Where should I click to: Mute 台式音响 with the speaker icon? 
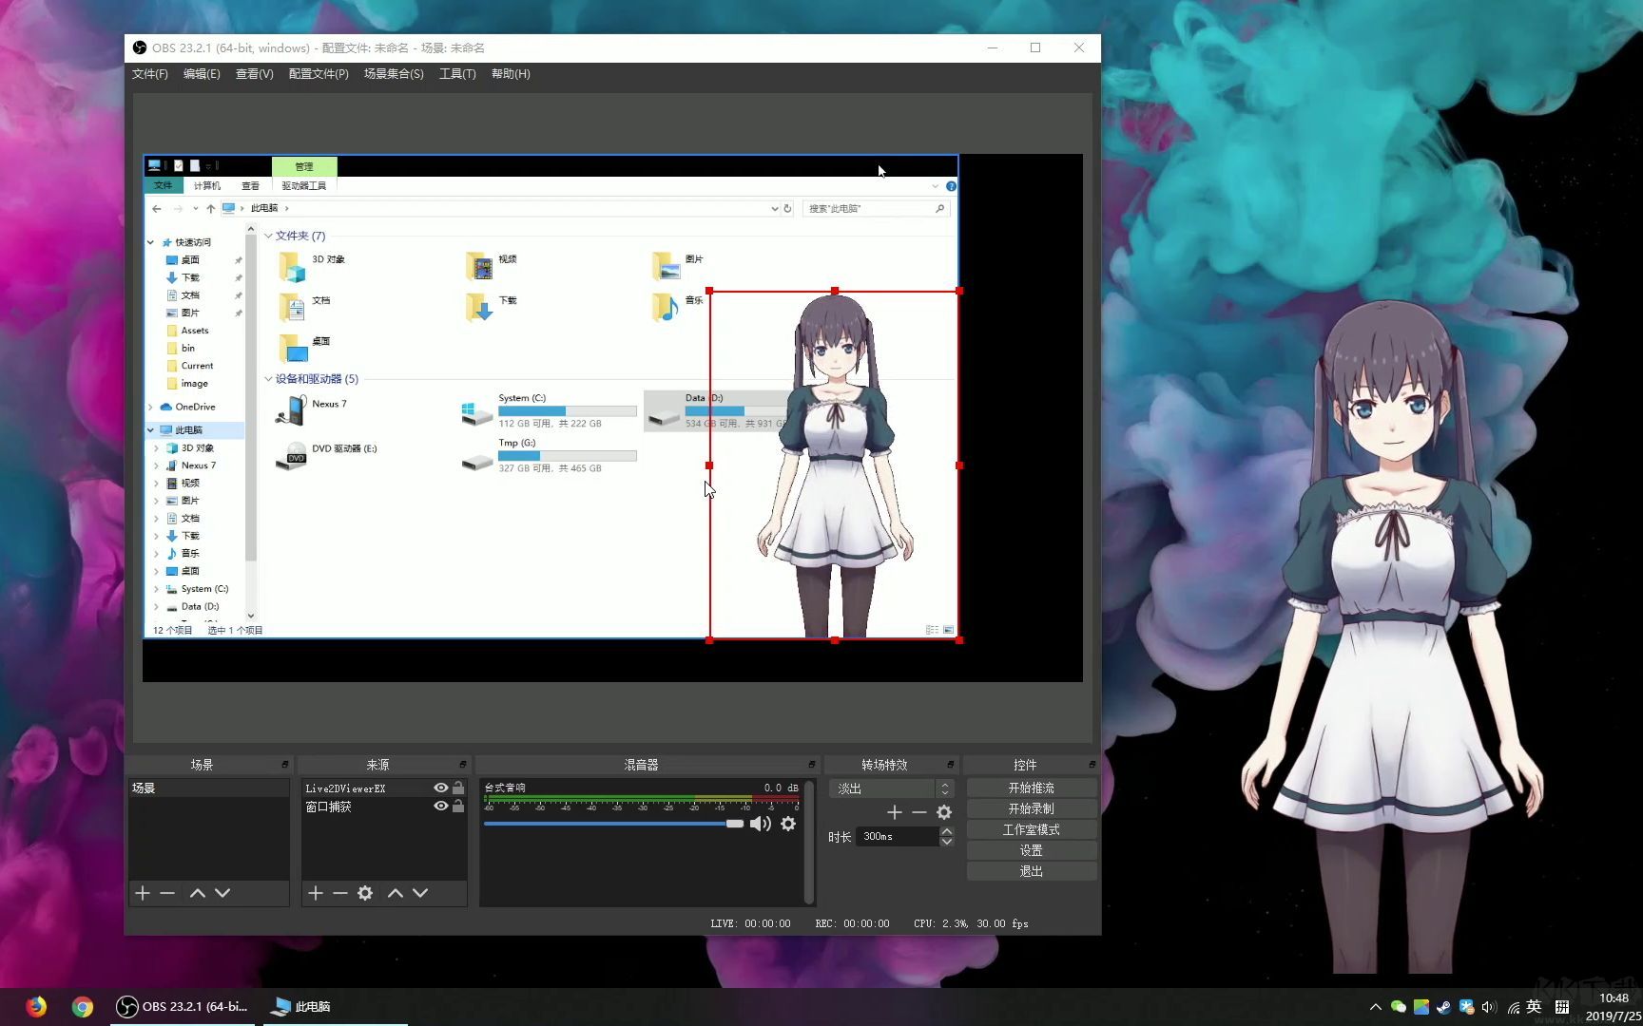click(x=760, y=824)
